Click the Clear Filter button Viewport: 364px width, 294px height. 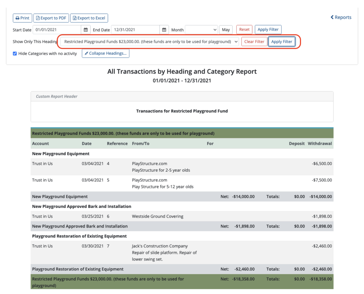tap(254, 41)
